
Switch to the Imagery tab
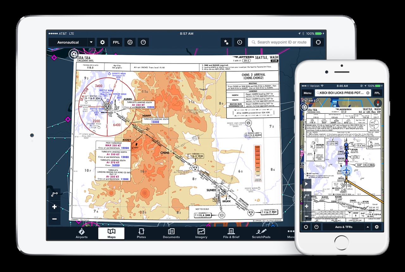[201, 233]
